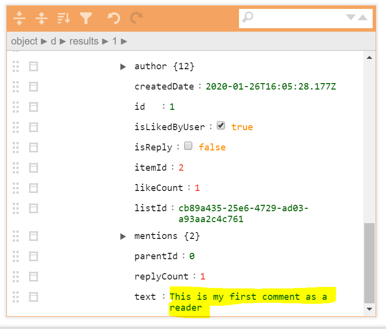Expand the author object node

(x=123, y=66)
